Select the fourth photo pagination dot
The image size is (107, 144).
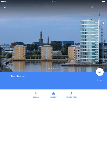coord(56,69)
